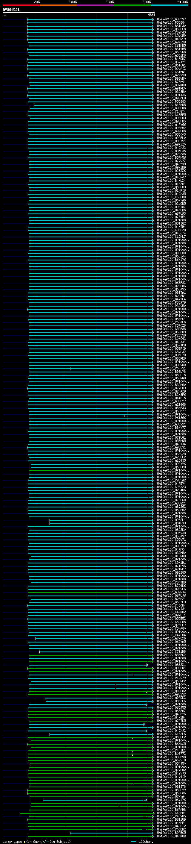Click hit label UniRef100_Q9ZSL1
Image resolution: width=191 pixels, height=844 pixels.
pyautogui.click(x=171, y=520)
